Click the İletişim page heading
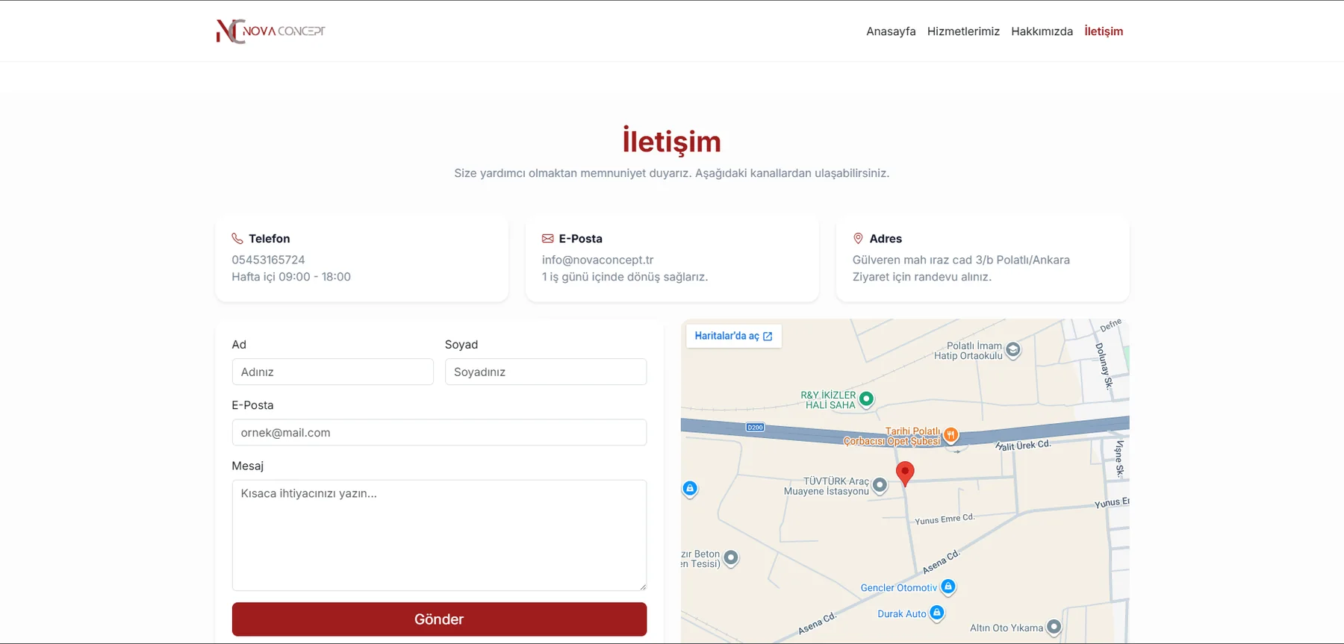Viewport: 1344px width, 644px height. tap(672, 141)
